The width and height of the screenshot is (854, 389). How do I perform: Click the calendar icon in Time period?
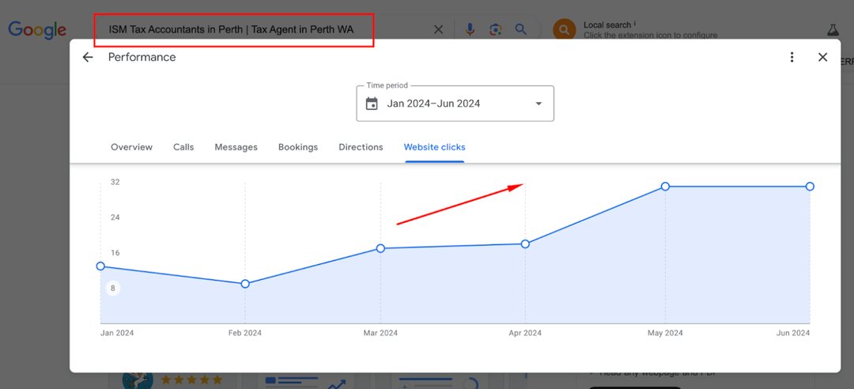tap(372, 104)
